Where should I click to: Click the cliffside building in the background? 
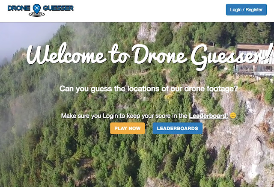[254, 60]
